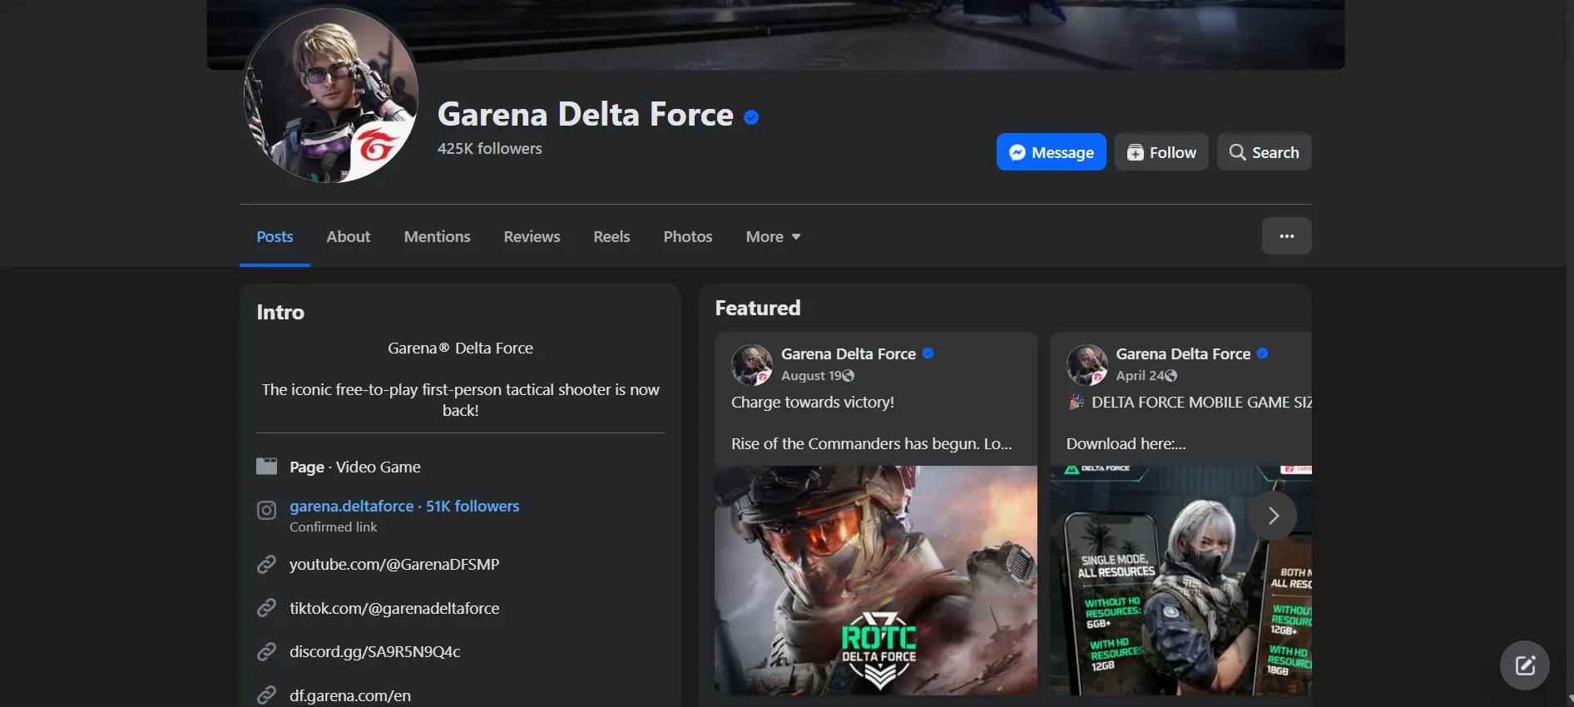Screen dimensions: 1574x707
Task: Click the magnifier icon in Search button
Action: (x=1237, y=152)
